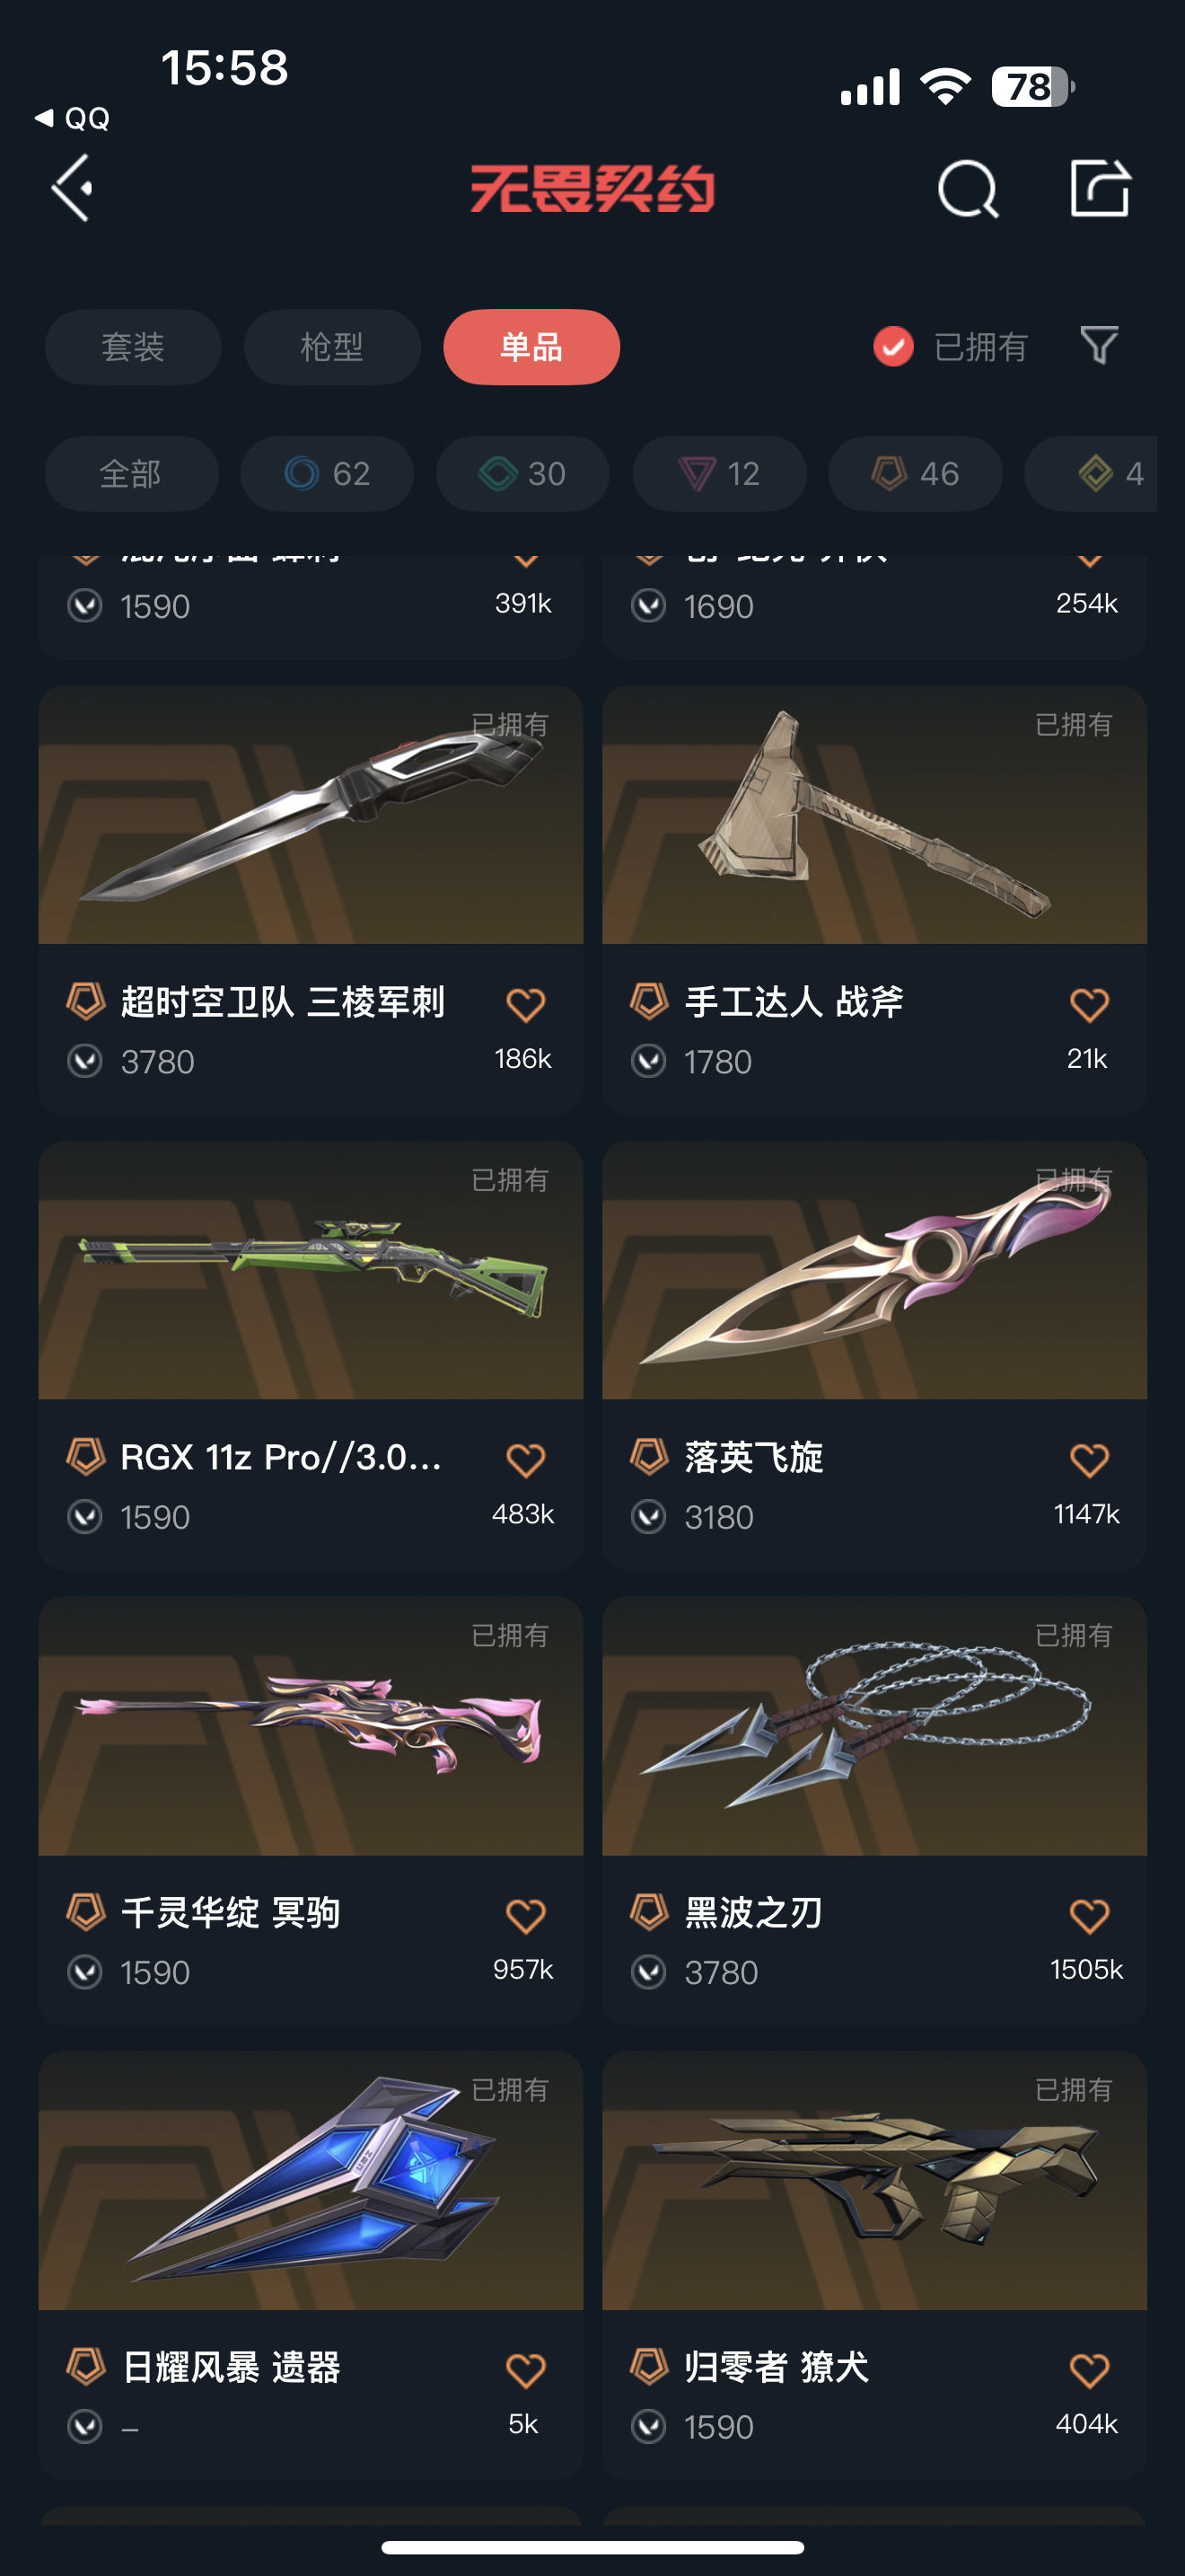Tap the heart on 归零者 獠犬
This screenshot has height=2576, width=1185.
tap(1089, 2370)
